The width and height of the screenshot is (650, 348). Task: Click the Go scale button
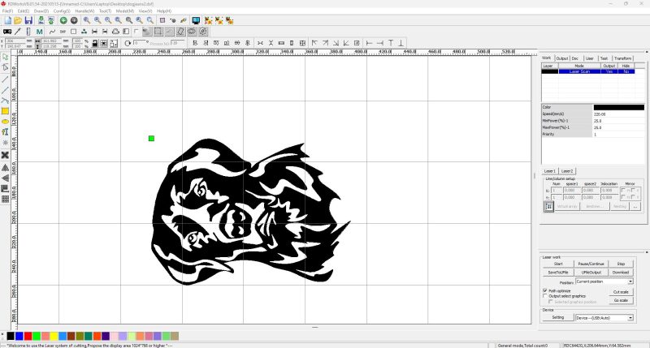(x=621, y=300)
